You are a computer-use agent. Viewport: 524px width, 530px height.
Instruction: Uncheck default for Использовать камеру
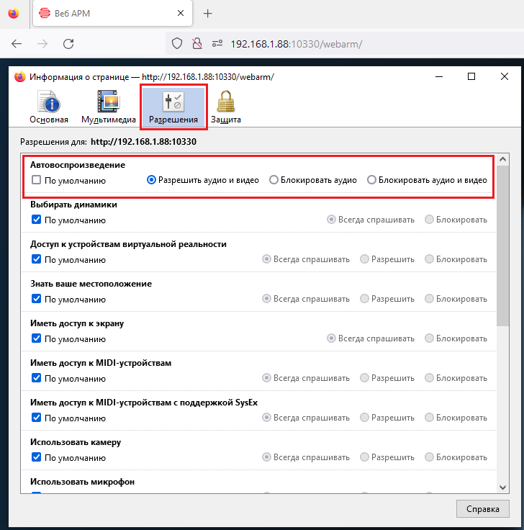(x=36, y=457)
